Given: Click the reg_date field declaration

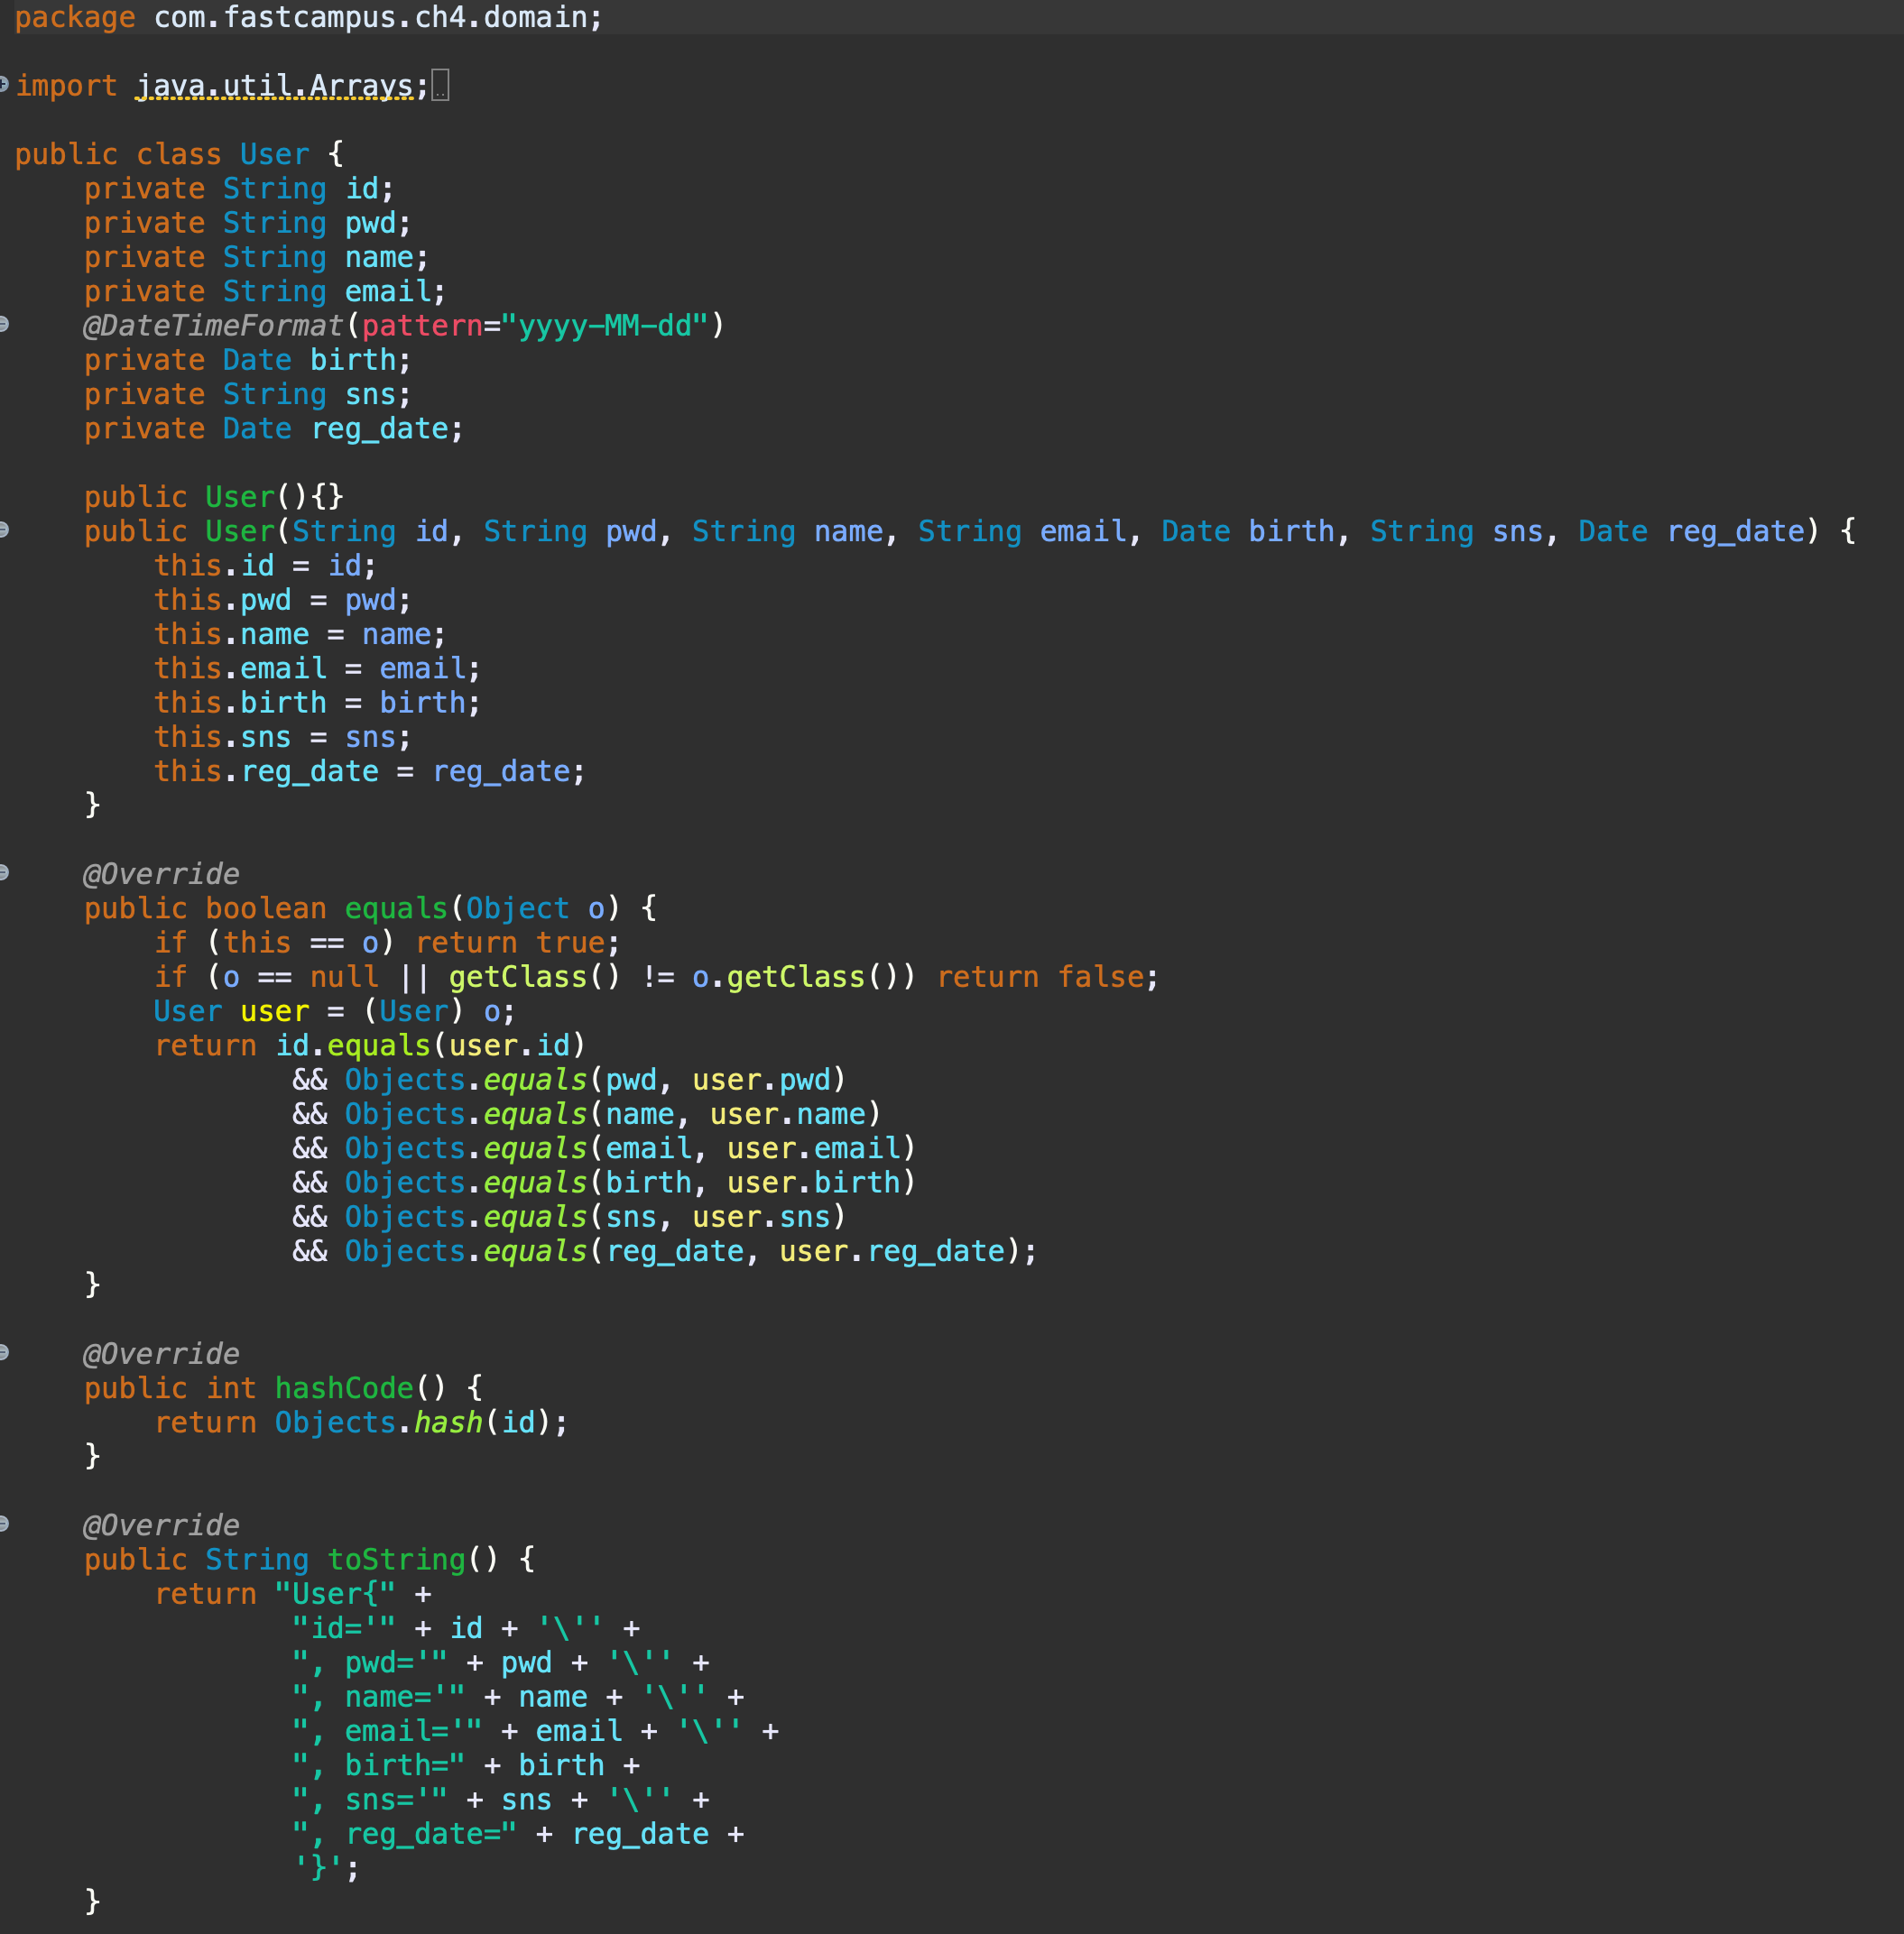Looking at the screenshot, I should click(x=380, y=428).
